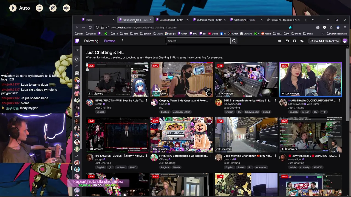Open the Following tab on Twitch
Image resolution: width=351 pixels, height=197 pixels.
click(91, 41)
